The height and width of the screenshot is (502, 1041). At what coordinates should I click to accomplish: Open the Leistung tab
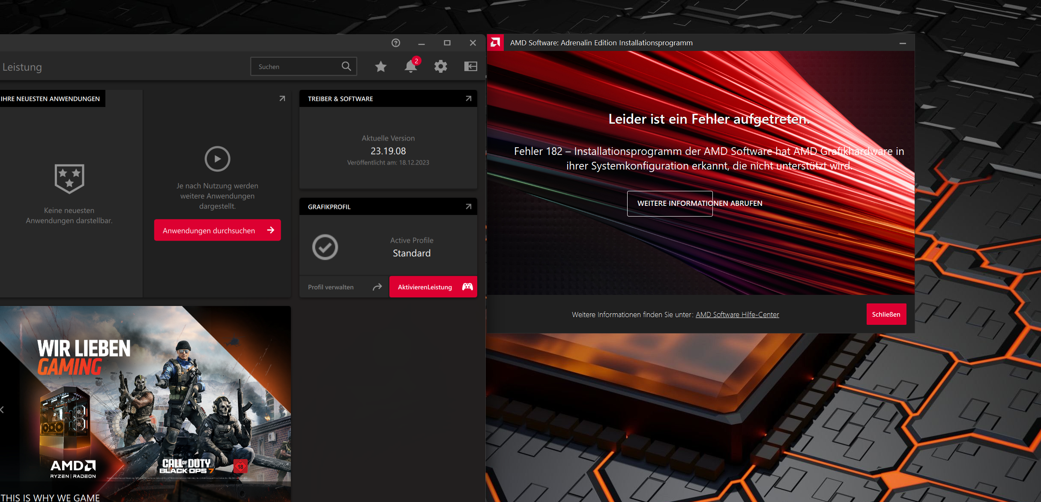[x=22, y=67]
